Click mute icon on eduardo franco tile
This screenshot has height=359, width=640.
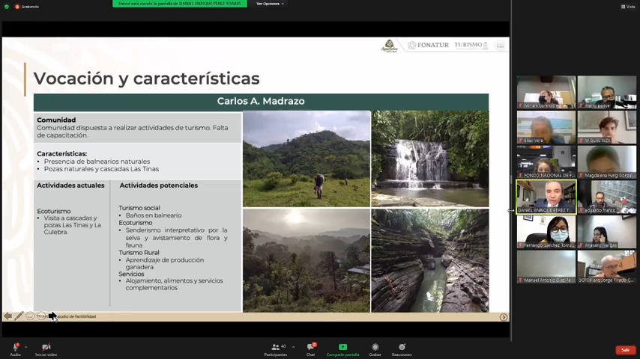(582, 210)
